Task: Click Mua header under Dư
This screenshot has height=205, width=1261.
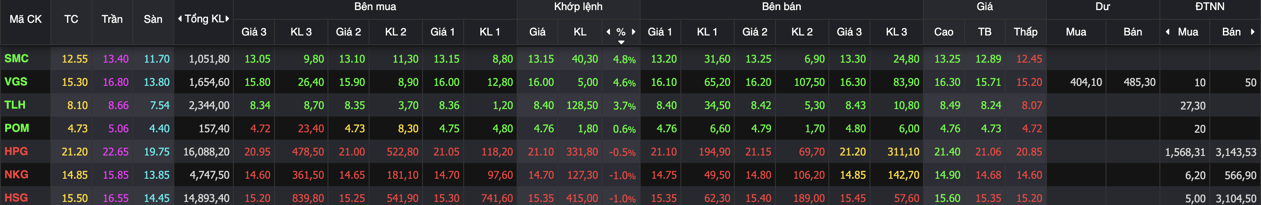Action: click(1076, 32)
